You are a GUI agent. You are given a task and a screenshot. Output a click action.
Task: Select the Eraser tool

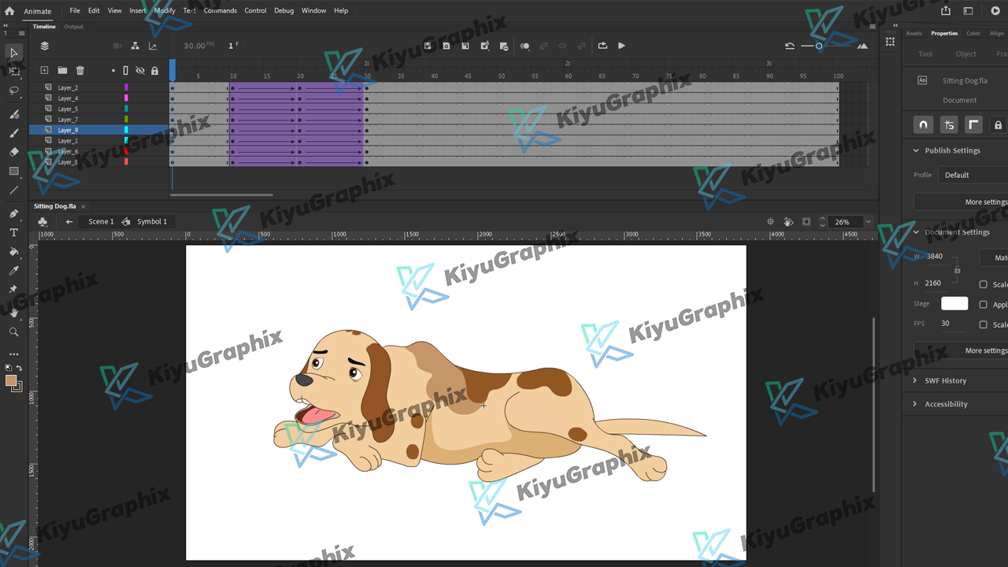(13, 152)
